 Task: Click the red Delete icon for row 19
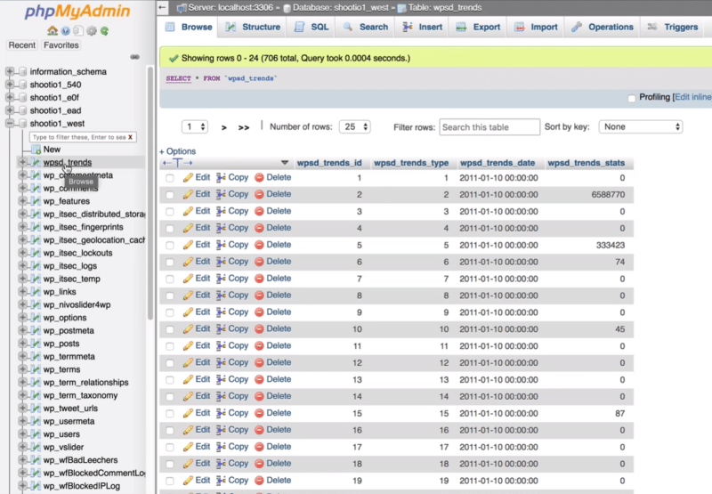coord(259,480)
